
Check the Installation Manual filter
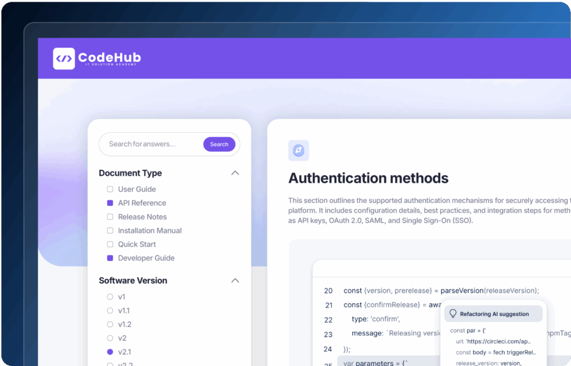[x=110, y=230]
